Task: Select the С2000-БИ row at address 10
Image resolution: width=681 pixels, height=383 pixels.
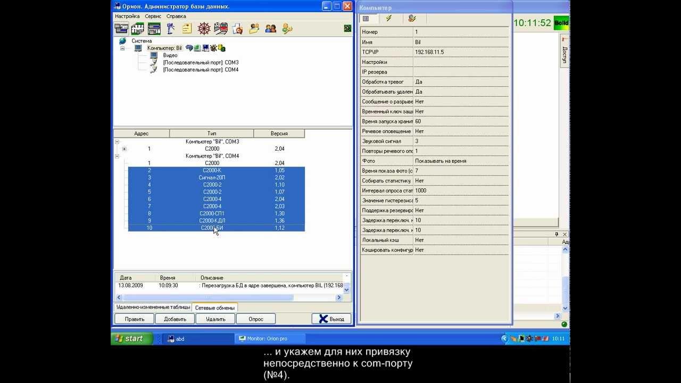Action: point(217,228)
